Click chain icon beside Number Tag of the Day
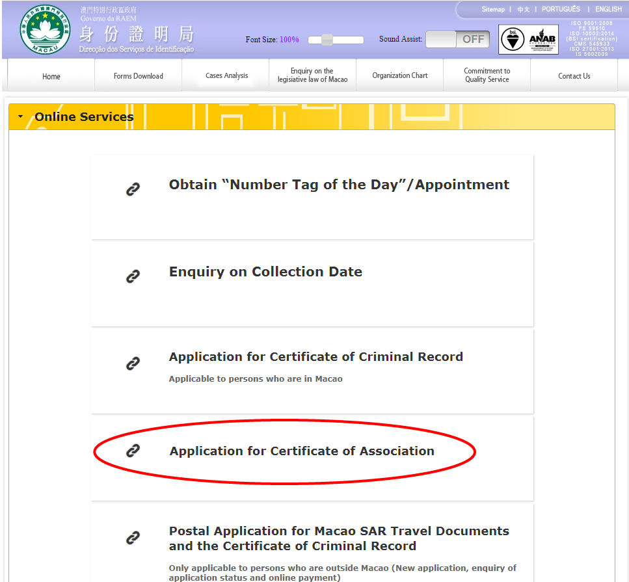 coord(133,189)
